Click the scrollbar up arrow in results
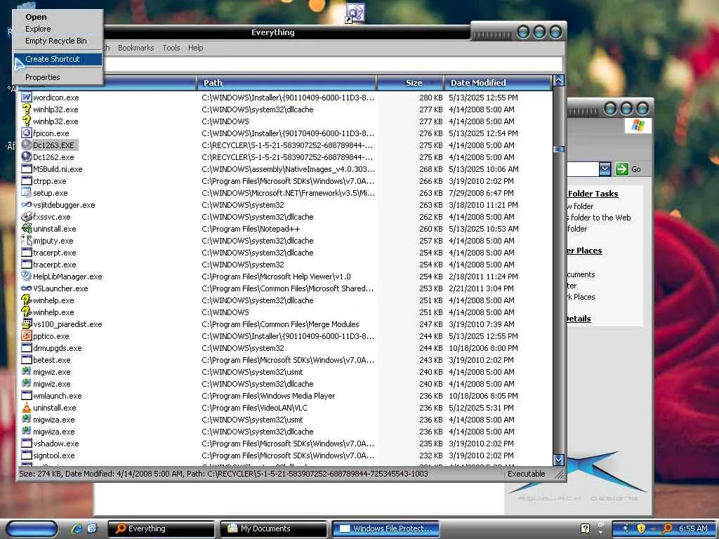Image resolution: width=719 pixels, height=539 pixels. (558, 81)
